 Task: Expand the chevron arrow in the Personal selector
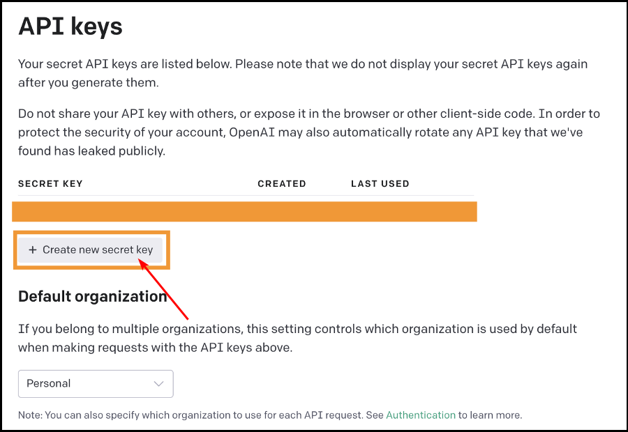coord(158,384)
